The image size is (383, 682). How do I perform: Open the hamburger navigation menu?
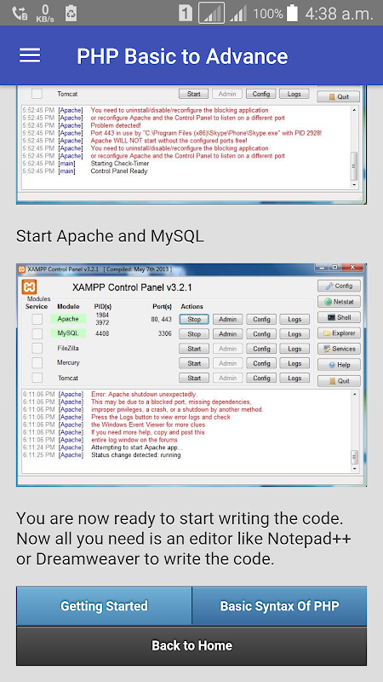30,55
